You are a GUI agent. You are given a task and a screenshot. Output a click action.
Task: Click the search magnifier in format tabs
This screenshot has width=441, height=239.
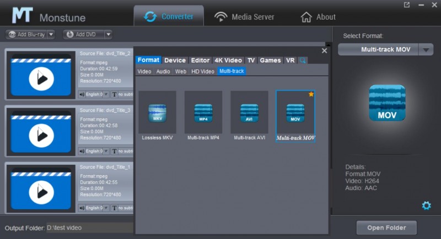pyautogui.click(x=303, y=60)
